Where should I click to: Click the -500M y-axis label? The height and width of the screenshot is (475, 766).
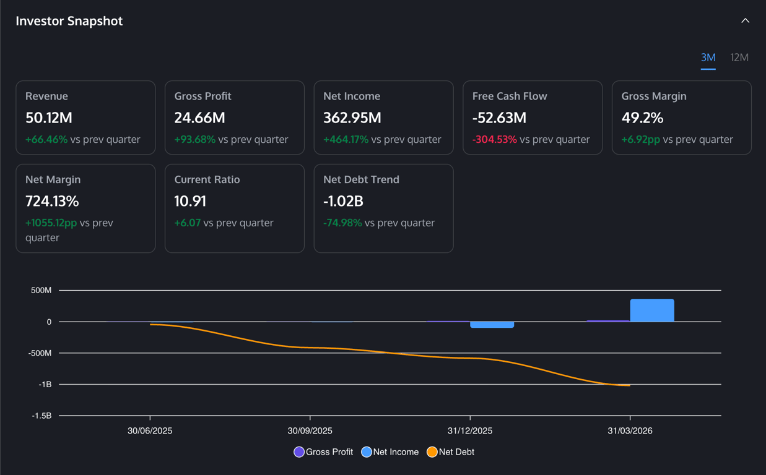coord(40,353)
